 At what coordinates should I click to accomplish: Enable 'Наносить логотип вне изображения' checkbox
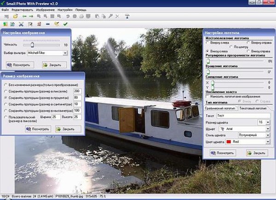(207, 96)
